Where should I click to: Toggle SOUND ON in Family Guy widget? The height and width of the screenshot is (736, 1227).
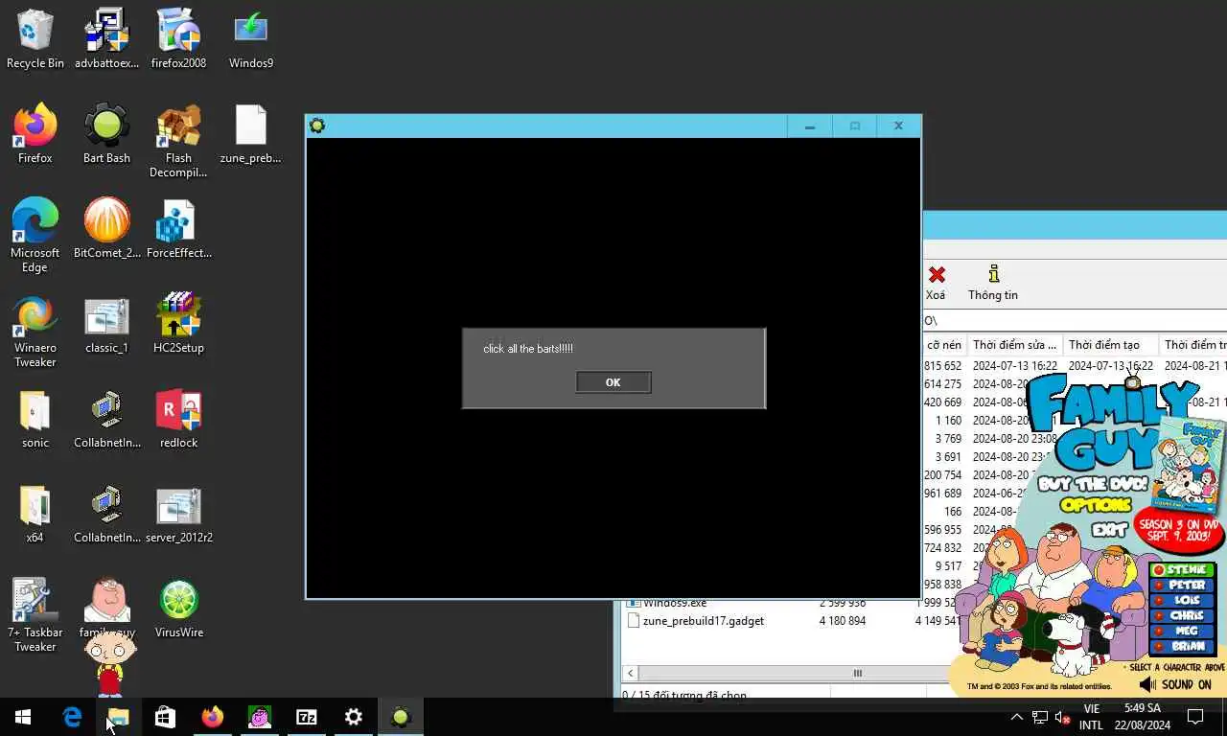pyautogui.click(x=1175, y=684)
